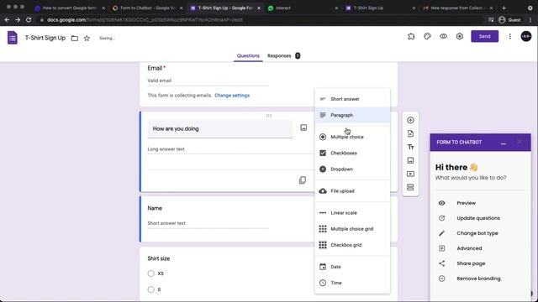Screen dimensions: 538x302
Task: Open form settings gear icon
Action: [460, 36]
